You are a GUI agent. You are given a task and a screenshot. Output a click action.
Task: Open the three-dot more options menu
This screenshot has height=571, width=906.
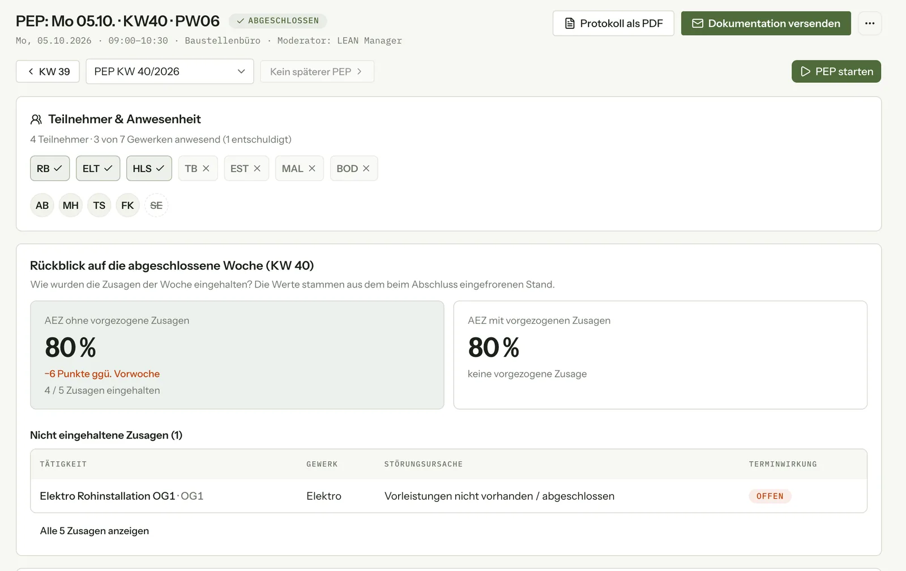point(870,23)
